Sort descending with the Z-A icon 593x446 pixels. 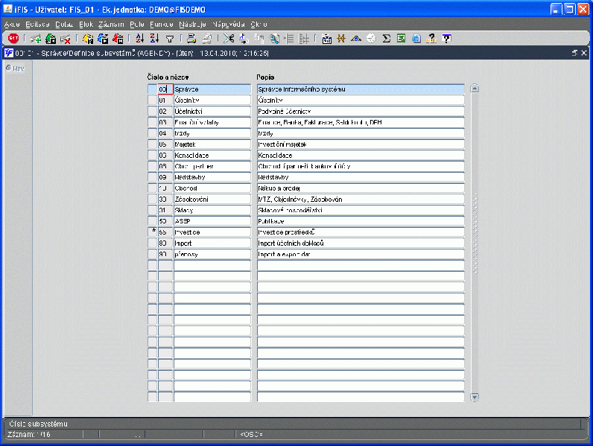point(154,38)
